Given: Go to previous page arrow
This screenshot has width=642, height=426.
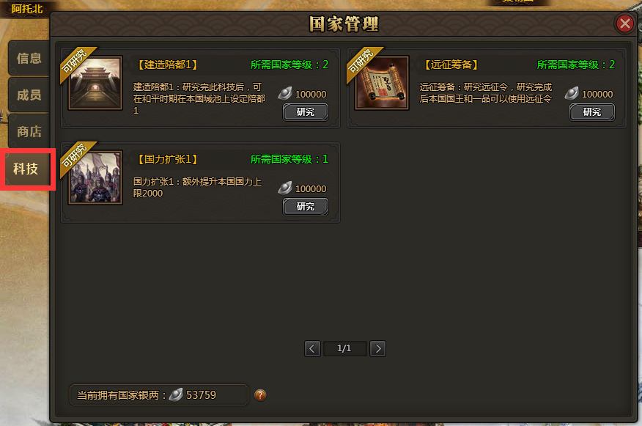Looking at the screenshot, I should point(312,348).
